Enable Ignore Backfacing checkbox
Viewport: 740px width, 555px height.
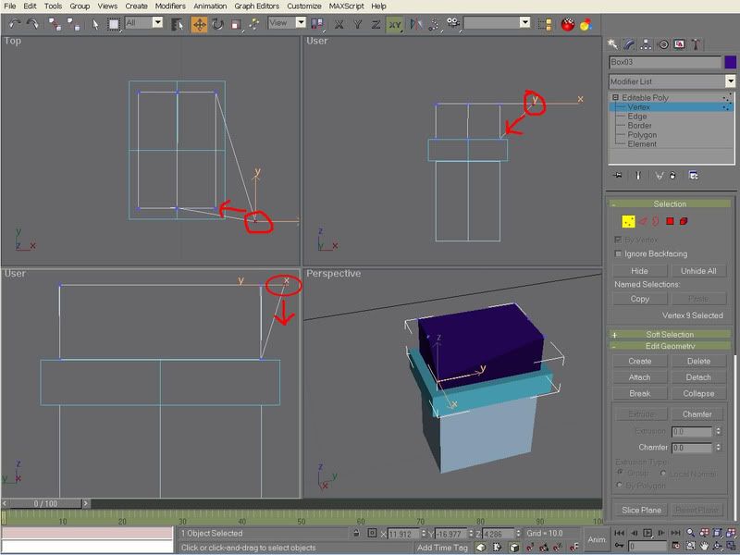[x=619, y=253]
